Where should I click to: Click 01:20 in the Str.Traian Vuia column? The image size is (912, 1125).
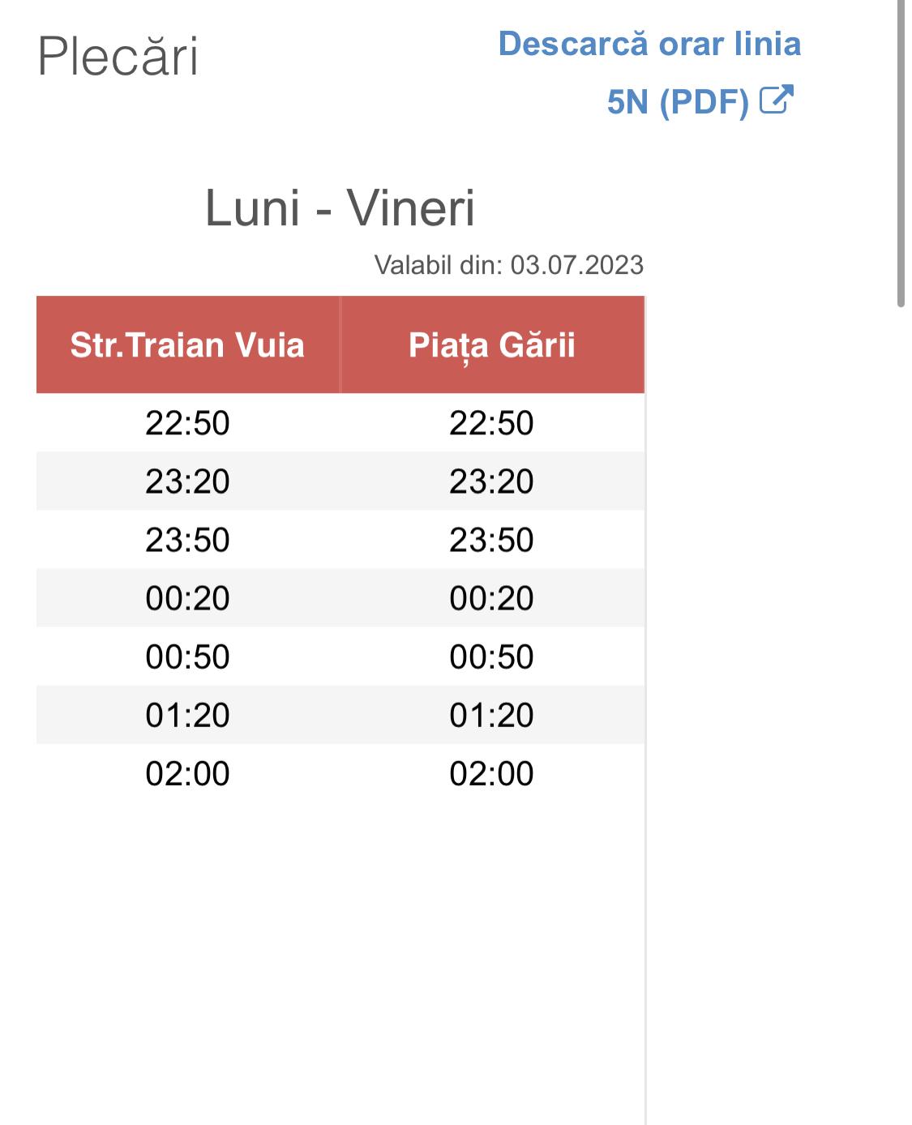pos(187,715)
